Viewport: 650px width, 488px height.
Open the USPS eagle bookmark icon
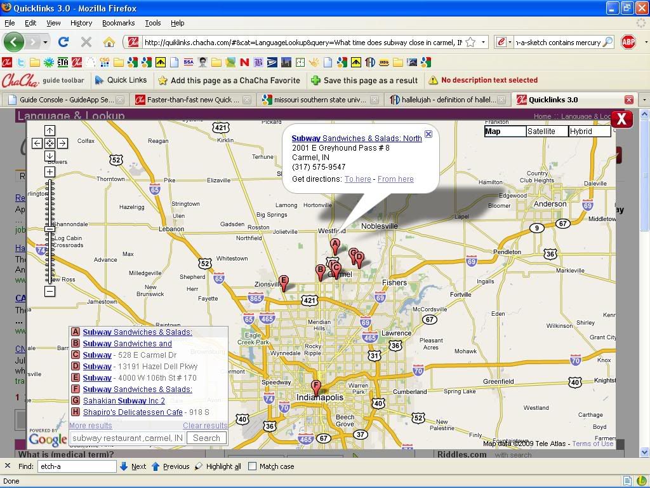(x=272, y=62)
